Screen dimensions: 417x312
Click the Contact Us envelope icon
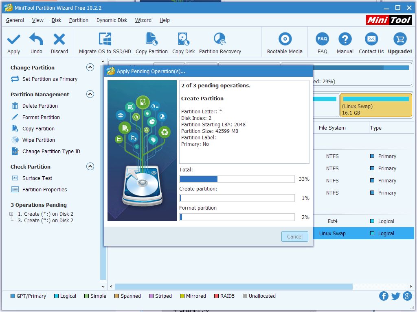(x=371, y=39)
